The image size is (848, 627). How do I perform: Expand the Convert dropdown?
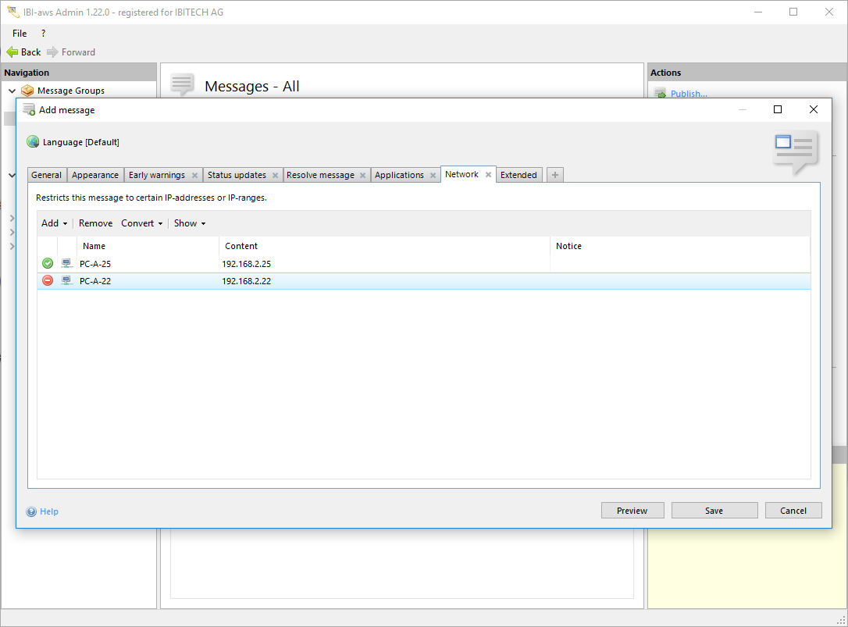[x=141, y=223]
